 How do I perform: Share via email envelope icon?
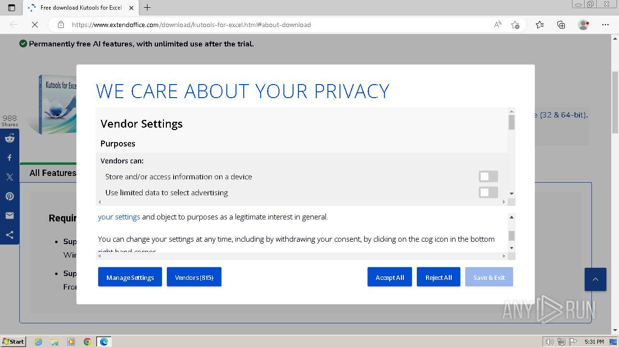[x=10, y=216]
